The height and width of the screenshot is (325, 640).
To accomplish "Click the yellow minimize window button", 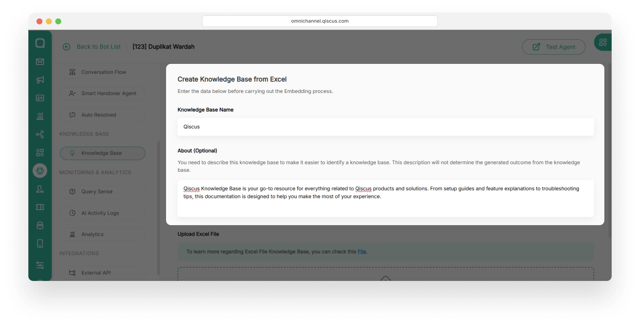I will tap(49, 21).
